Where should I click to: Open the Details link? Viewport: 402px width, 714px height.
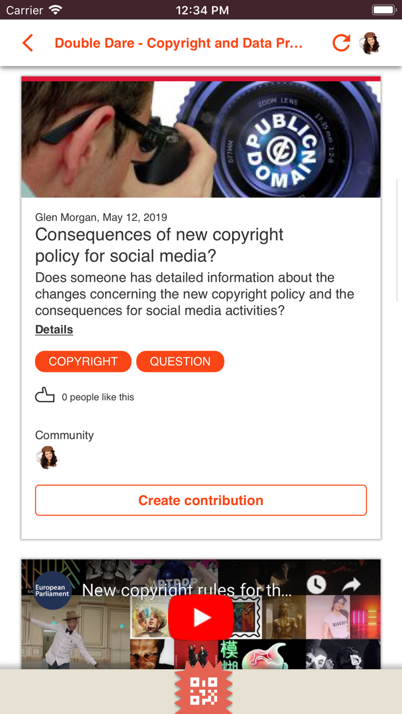point(54,329)
